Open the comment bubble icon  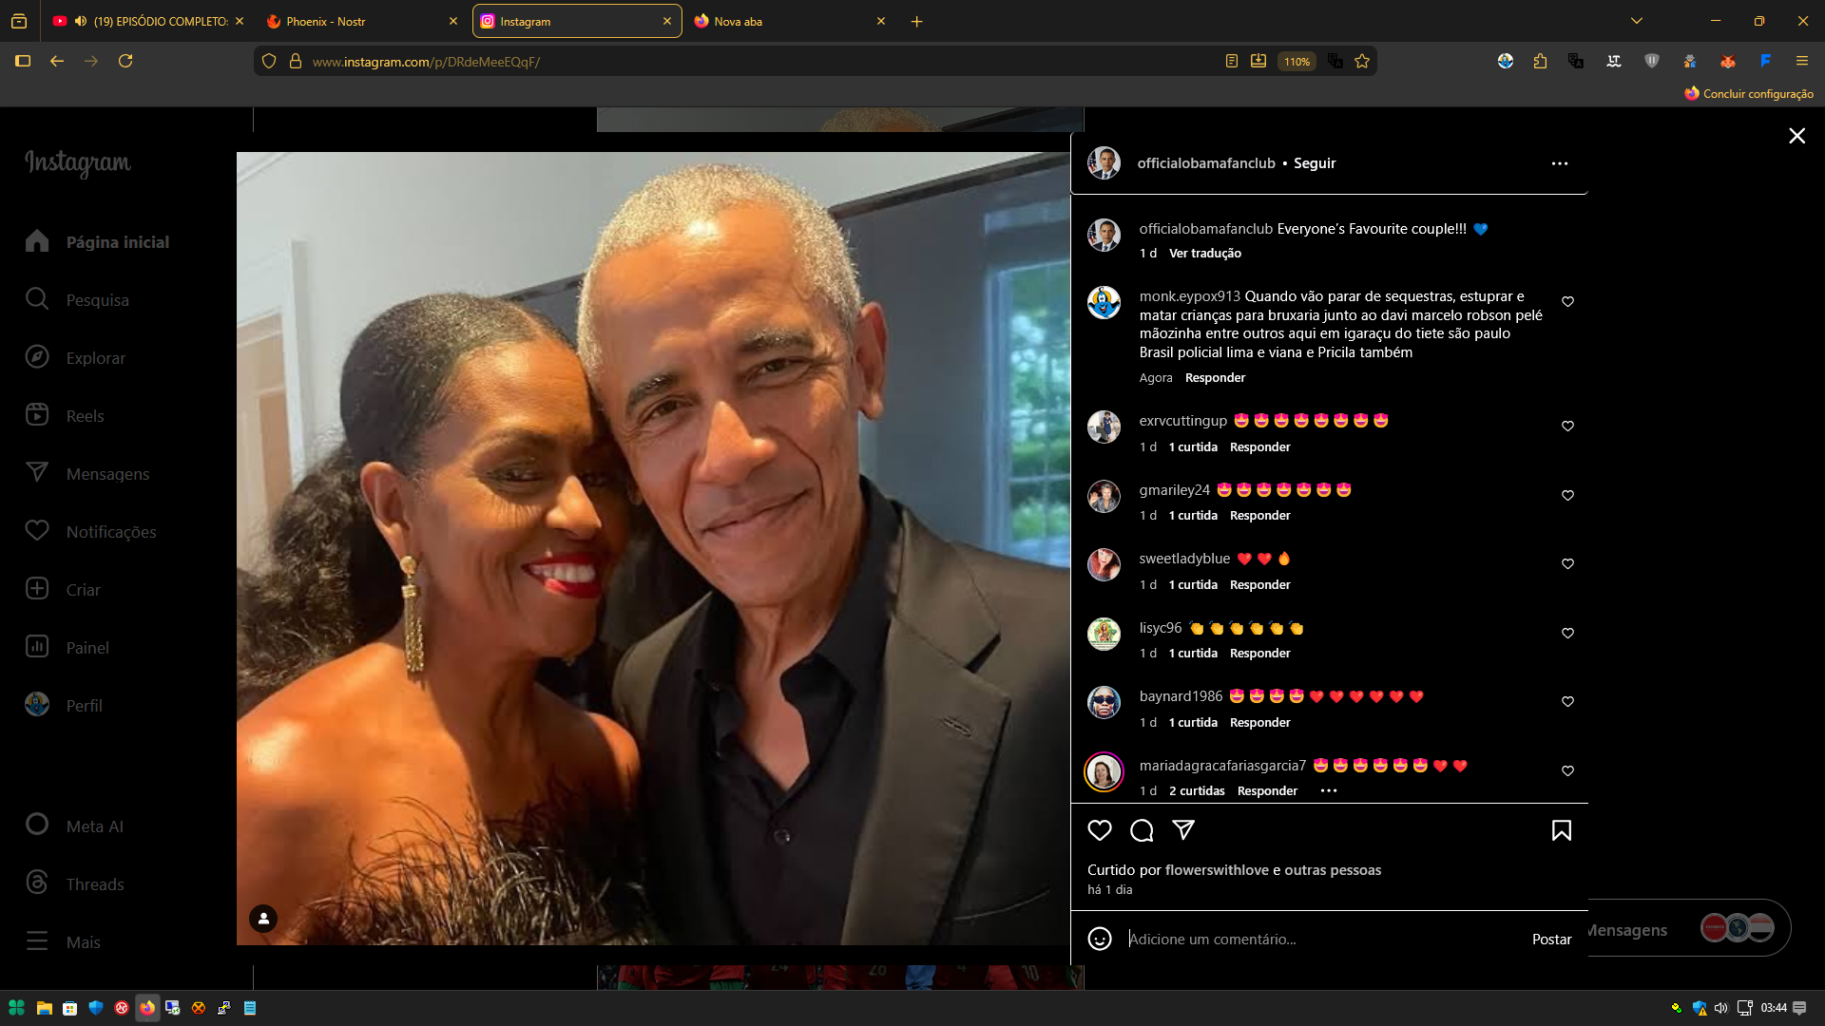point(1142,830)
